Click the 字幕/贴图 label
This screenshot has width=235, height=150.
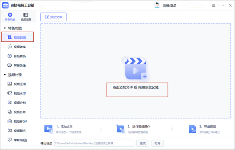(x=20, y=140)
